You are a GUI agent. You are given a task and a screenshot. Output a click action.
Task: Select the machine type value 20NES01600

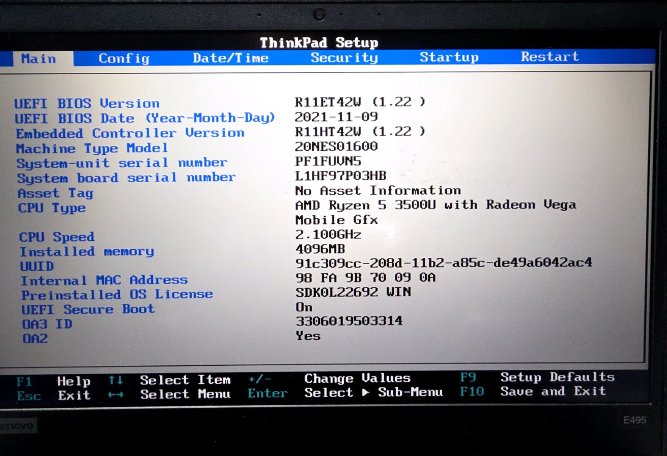pos(336,146)
